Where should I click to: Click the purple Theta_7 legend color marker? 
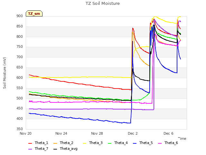[x=30, y=149]
